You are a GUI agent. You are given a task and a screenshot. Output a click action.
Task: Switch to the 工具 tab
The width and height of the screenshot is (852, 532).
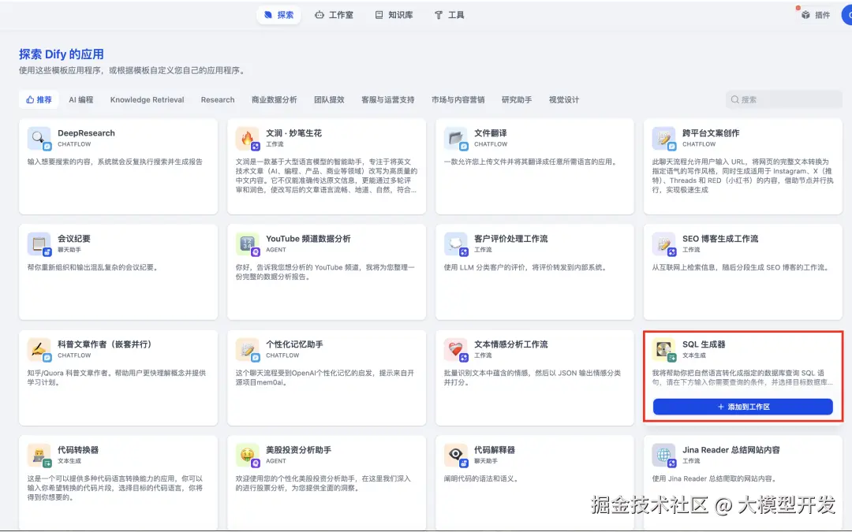449,13
